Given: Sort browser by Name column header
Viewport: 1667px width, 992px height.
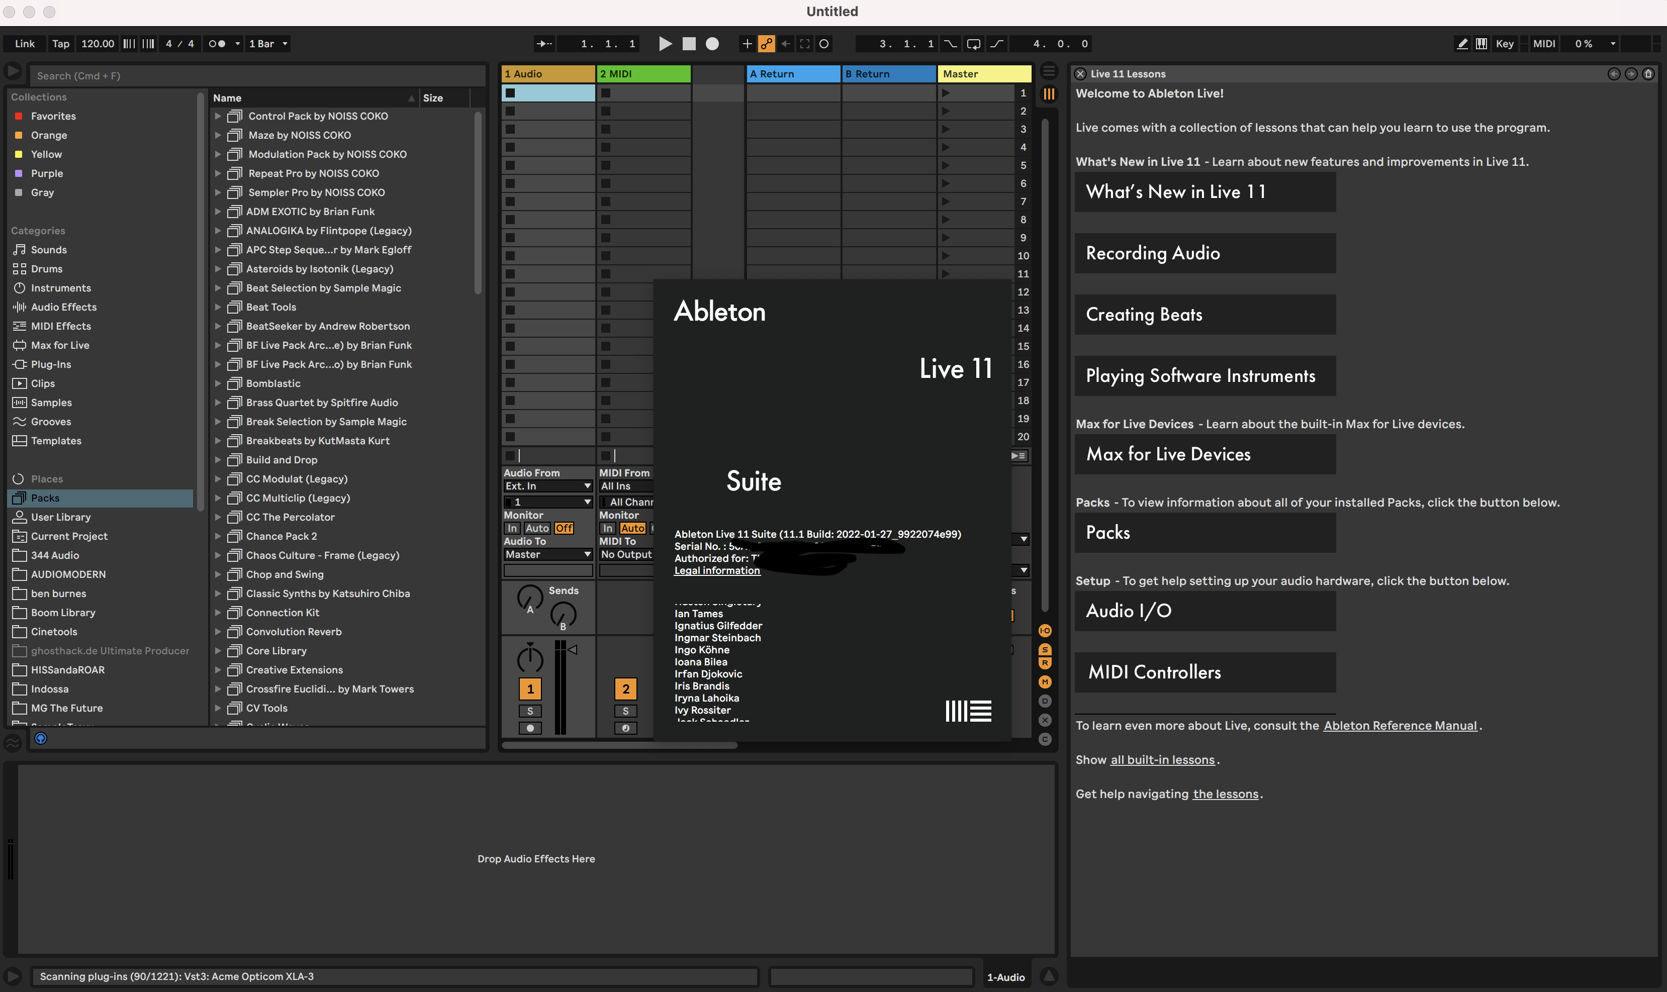Looking at the screenshot, I should point(314,97).
